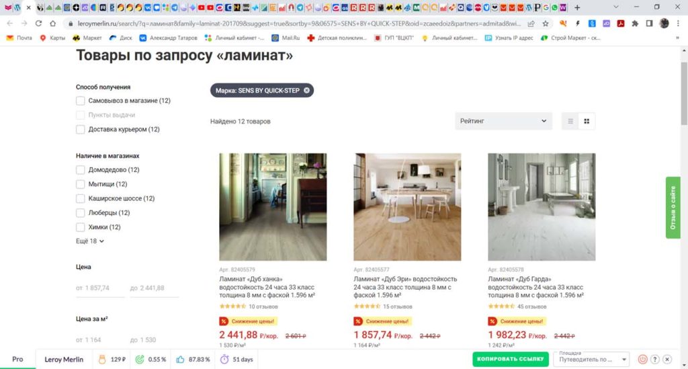Click the Копировать ссылку green button
688x369 pixels.
click(x=510, y=359)
